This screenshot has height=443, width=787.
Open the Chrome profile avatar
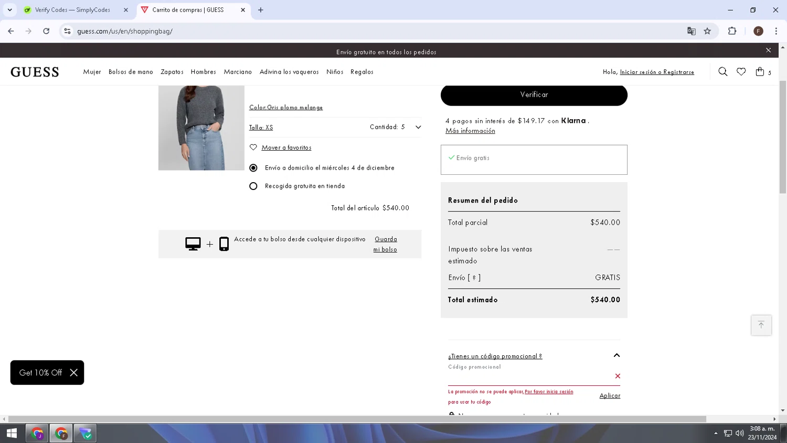(758, 31)
